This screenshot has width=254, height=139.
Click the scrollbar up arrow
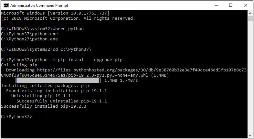pyautogui.click(x=250, y=13)
